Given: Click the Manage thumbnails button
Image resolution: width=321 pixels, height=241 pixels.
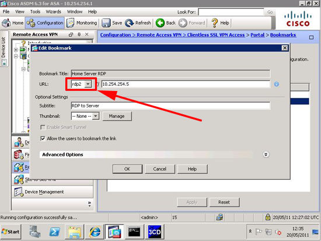Looking at the screenshot, I should pyautogui.click(x=117, y=116).
